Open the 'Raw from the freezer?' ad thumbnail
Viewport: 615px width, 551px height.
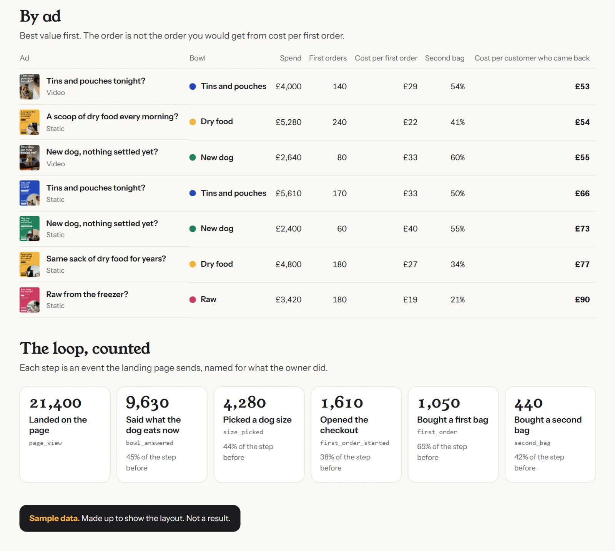click(x=30, y=300)
